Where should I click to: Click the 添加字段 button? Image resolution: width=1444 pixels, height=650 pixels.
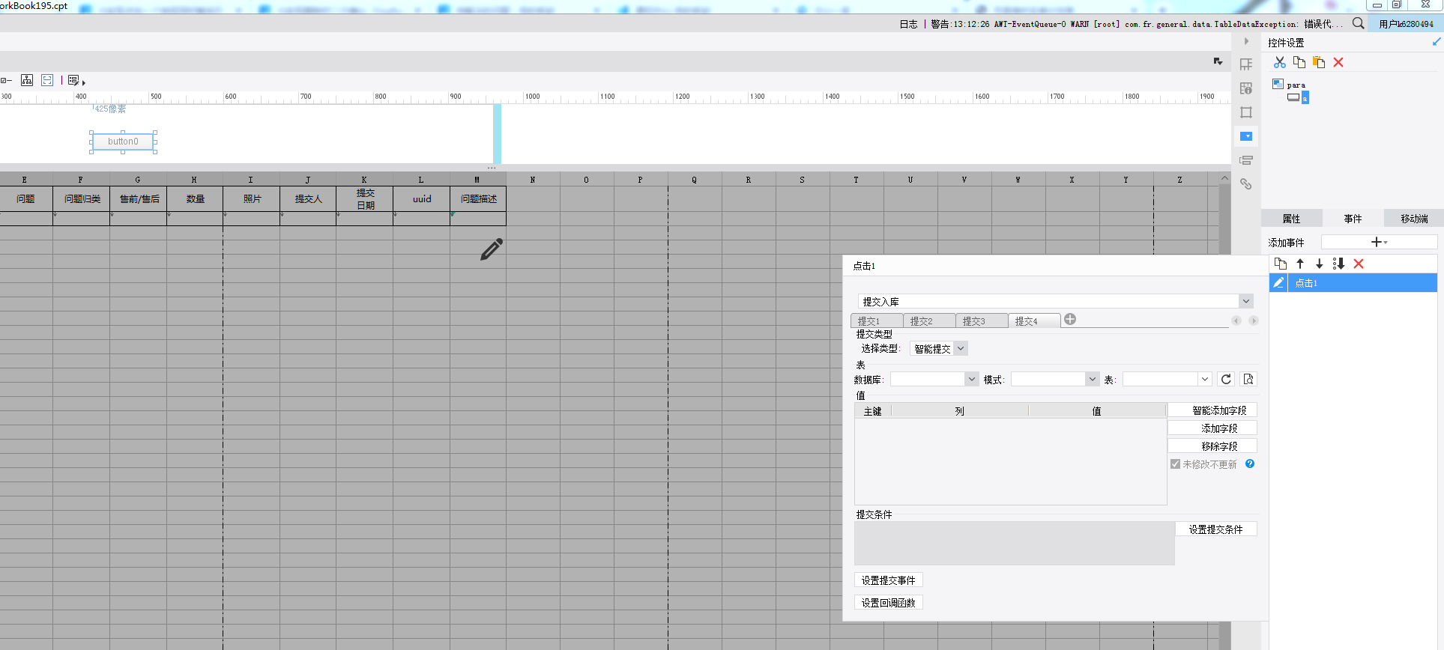click(1212, 428)
